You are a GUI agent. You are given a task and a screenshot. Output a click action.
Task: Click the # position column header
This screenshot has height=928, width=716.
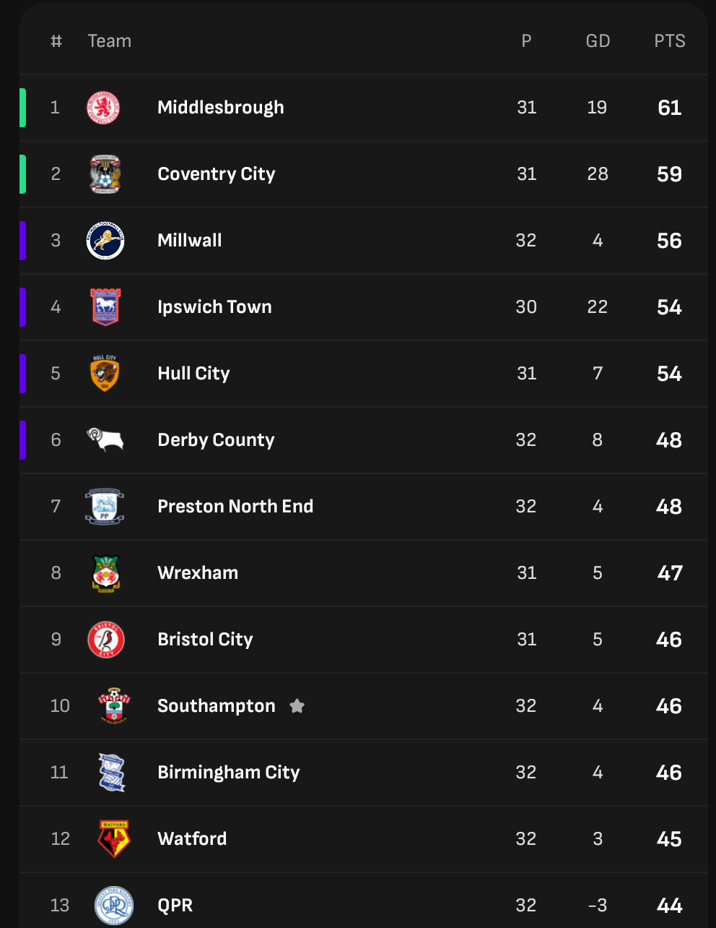point(56,41)
